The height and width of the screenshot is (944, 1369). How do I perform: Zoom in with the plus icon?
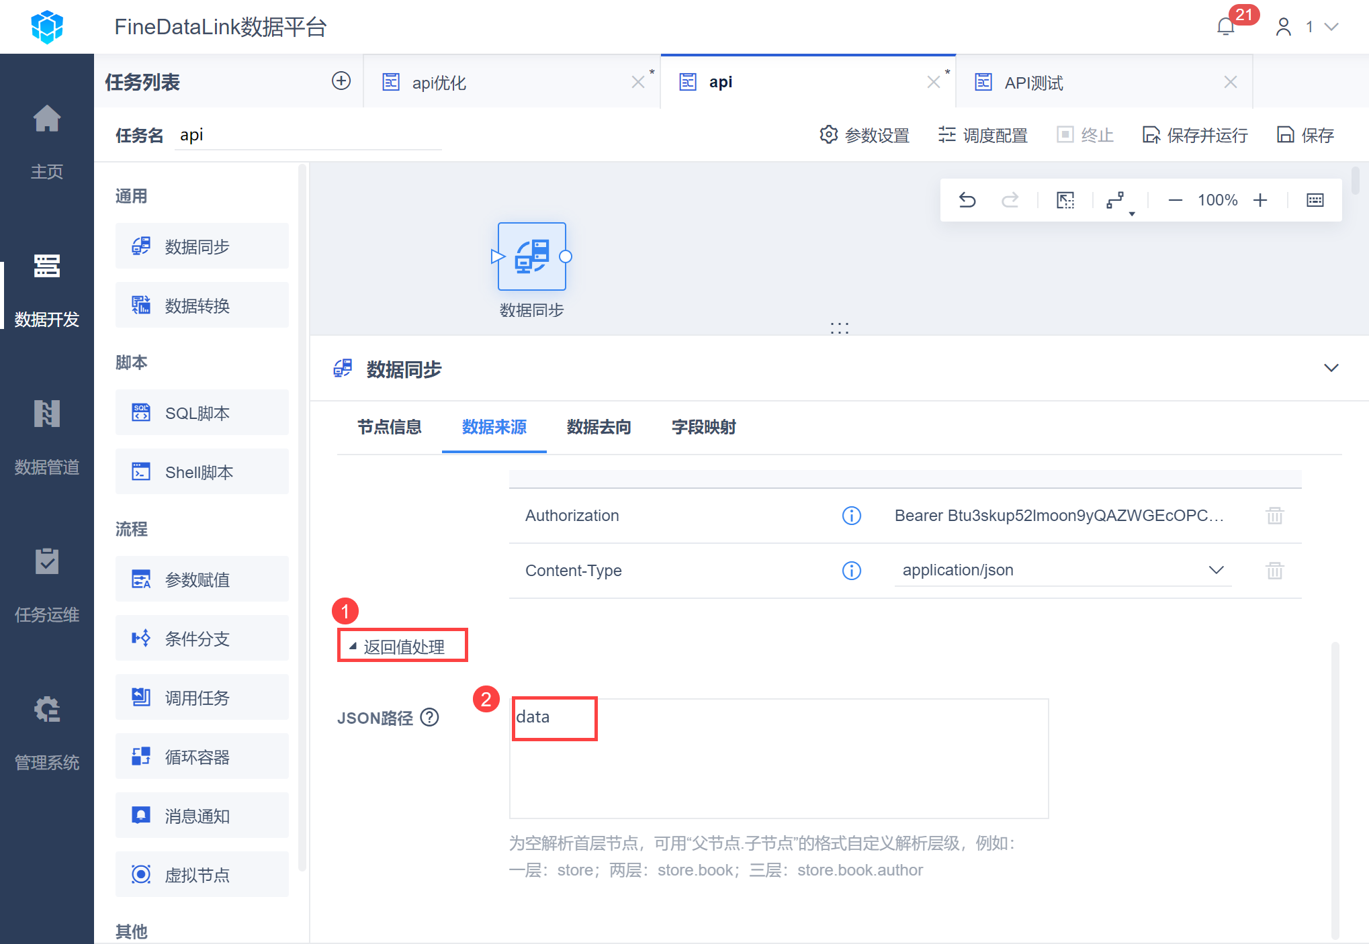tap(1260, 200)
